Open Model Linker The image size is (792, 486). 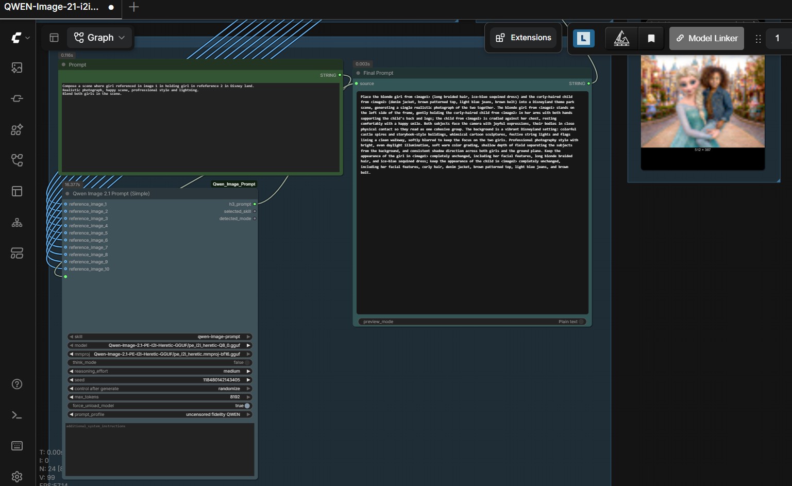(x=706, y=38)
